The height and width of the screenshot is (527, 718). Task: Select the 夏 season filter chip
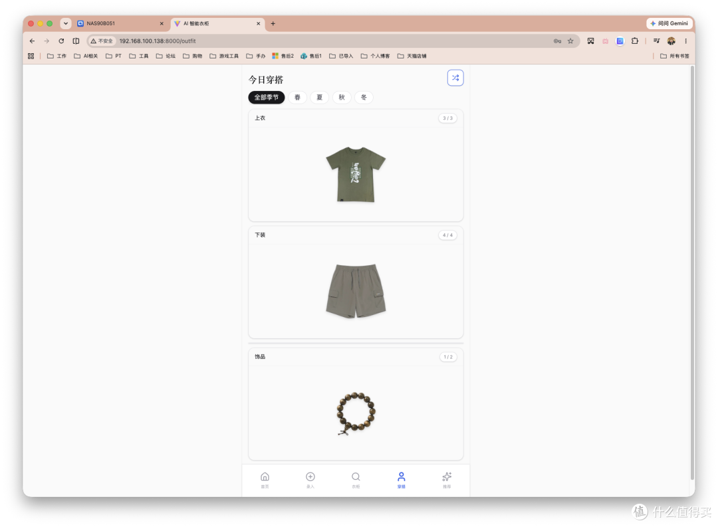point(320,97)
